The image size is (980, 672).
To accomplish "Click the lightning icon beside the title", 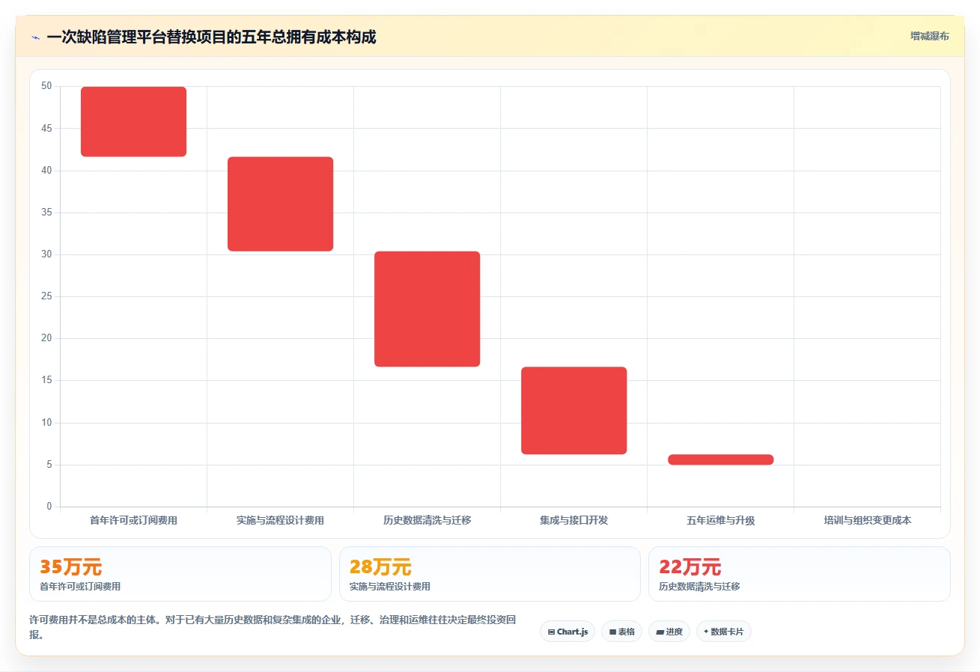I will coord(35,37).
